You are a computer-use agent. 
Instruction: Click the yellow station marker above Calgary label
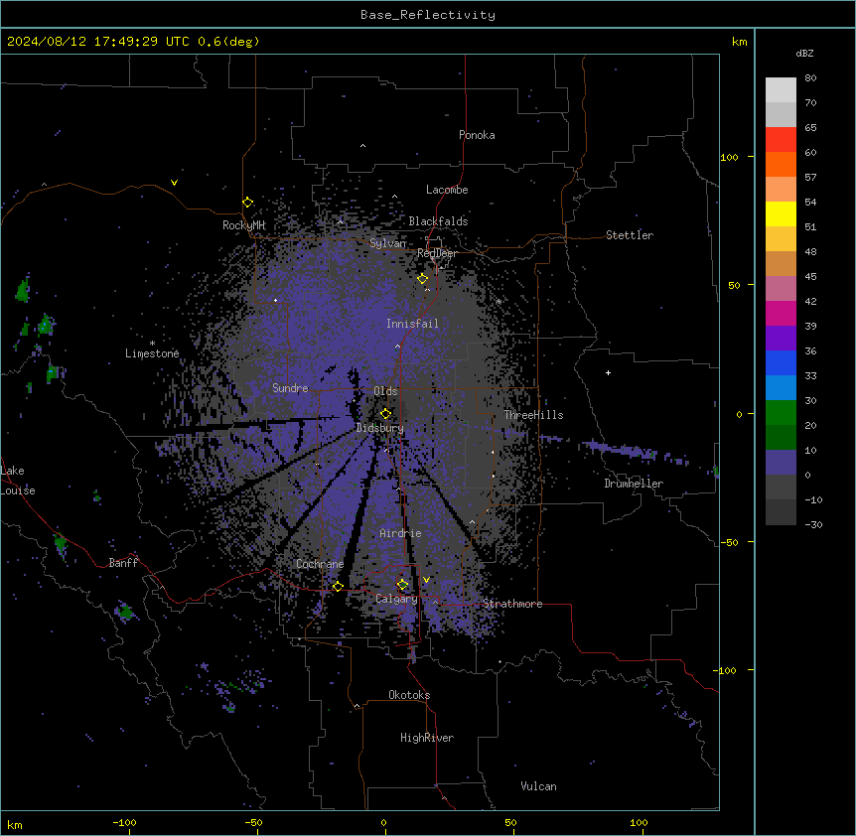tap(402, 585)
